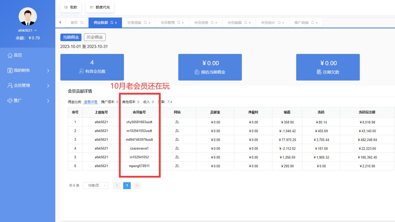395x222 pixels.
Task: Click the 预估当期佣金 card
Action: 210,67
